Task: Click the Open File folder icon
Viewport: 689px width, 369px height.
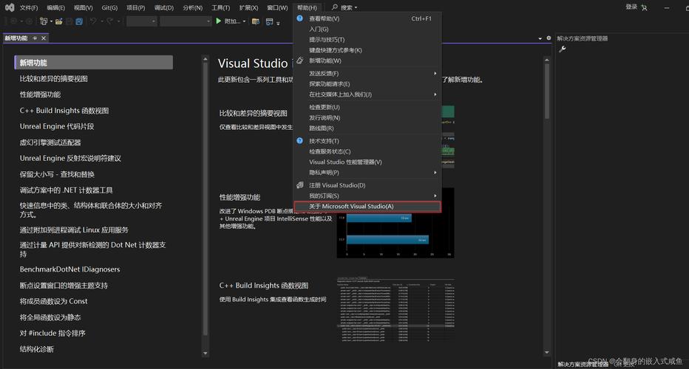Action: click(58, 21)
